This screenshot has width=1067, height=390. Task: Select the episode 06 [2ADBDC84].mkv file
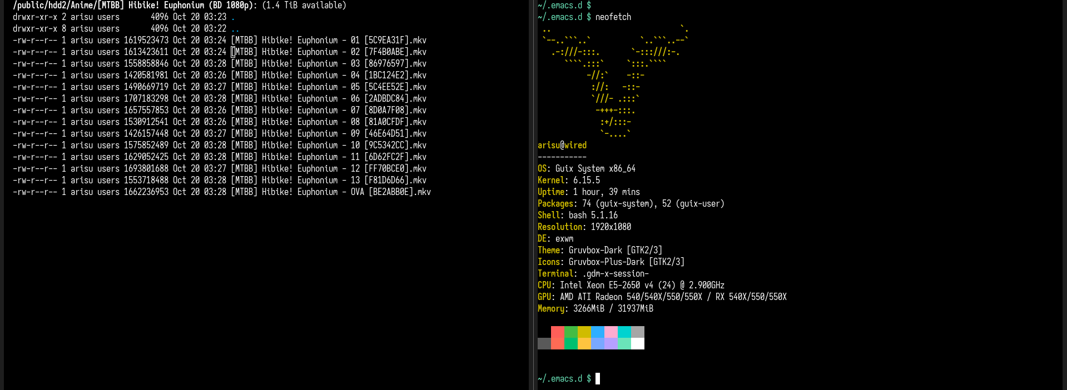[x=329, y=98]
